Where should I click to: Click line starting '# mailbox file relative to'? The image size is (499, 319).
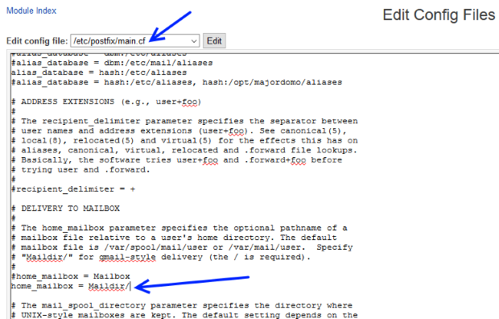coord(174,238)
